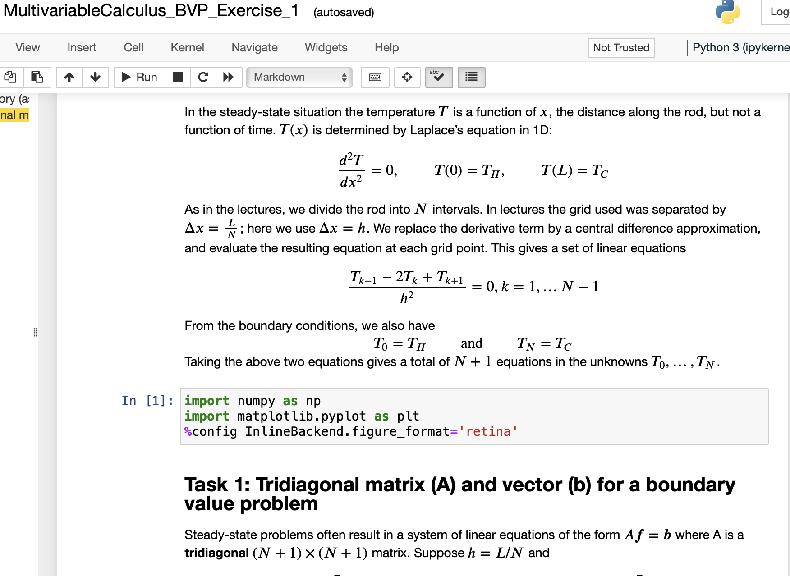Move the selected cell up
The height and width of the screenshot is (576, 790).
coord(69,77)
